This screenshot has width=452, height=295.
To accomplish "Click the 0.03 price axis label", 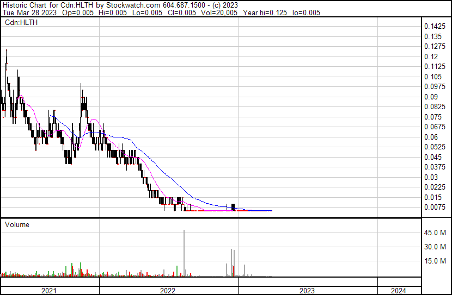I will pyautogui.click(x=431, y=177).
